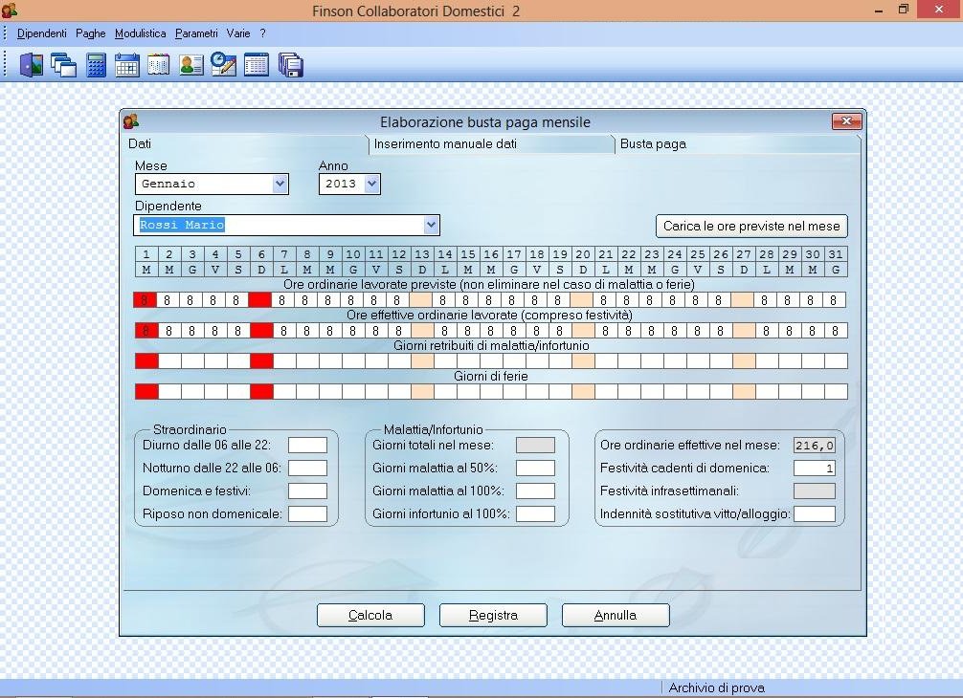Open the Dipendenti menu
The width and height of the screenshot is (963, 698).
click(x=42, y=33)
